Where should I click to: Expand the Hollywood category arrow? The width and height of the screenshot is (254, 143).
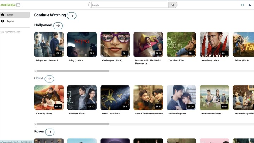(x=58, y=26)
